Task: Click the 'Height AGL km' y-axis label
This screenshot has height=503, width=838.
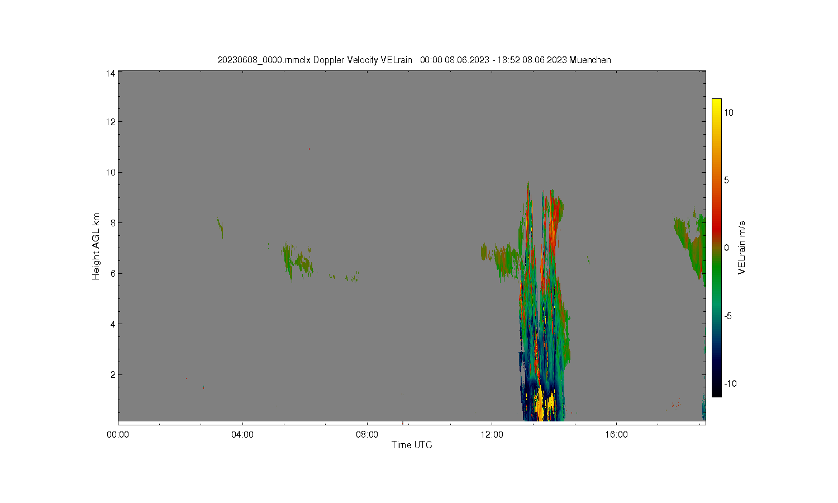Action: pyautogui.click(x=96, y=246)
